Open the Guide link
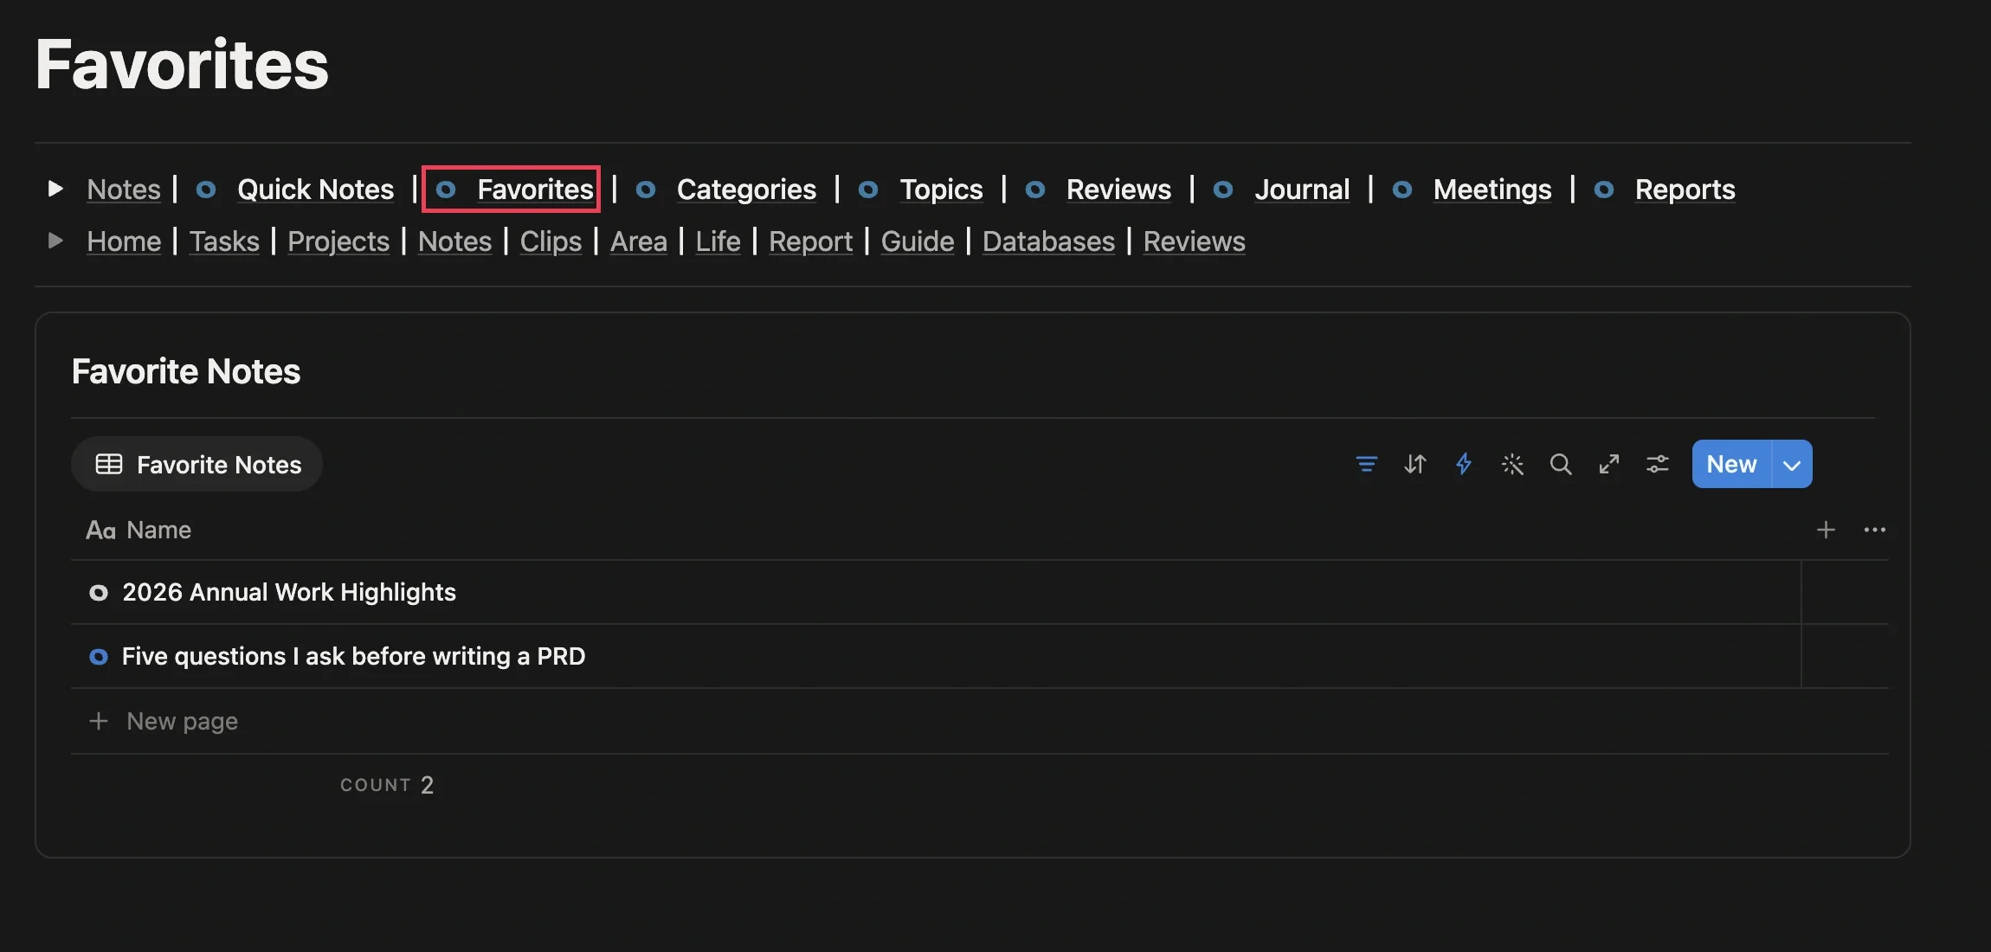This screenshot has width=1991, height=952. click(x=918, y=241)
